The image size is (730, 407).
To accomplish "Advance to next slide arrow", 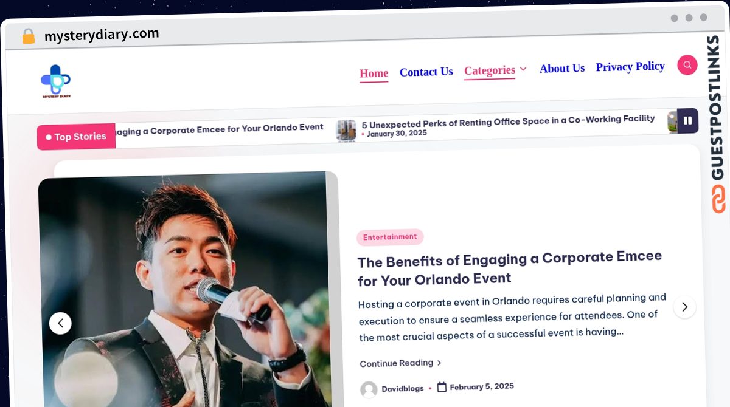I will pos(684,307).
